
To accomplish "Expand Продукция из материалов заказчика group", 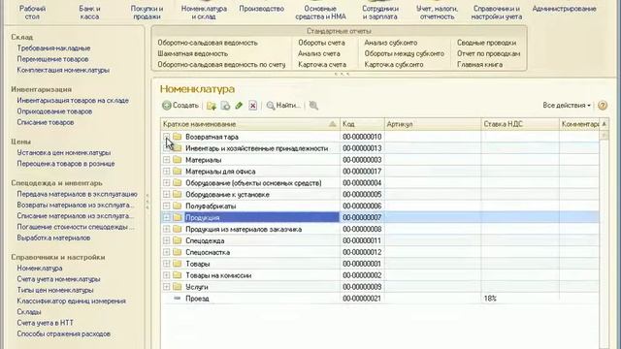I will pyautogui.click(x=166, y=229).
